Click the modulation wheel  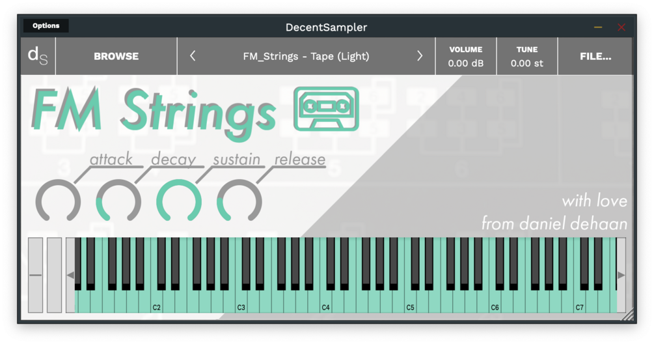pos(54,275)
